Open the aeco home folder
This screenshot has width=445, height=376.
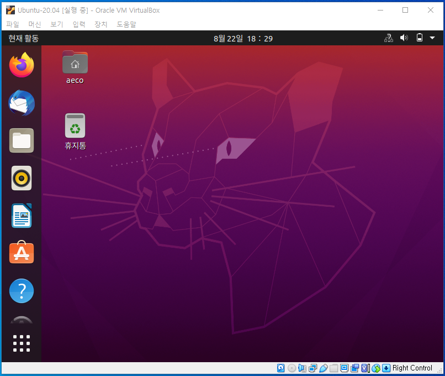(x=75, y=67)
